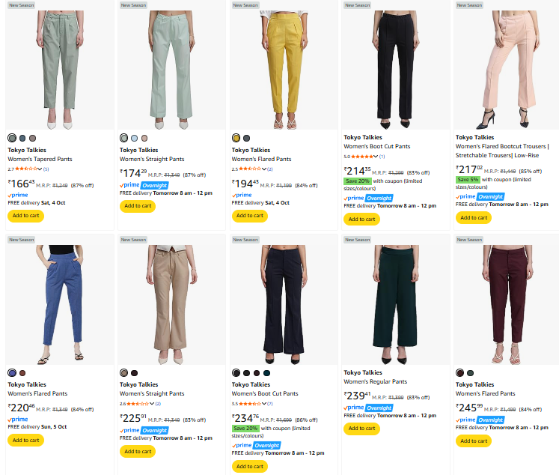Select the maroon swatch under ₹245 Flared Pants
This screenshot has width=559, height=475.
460,372
